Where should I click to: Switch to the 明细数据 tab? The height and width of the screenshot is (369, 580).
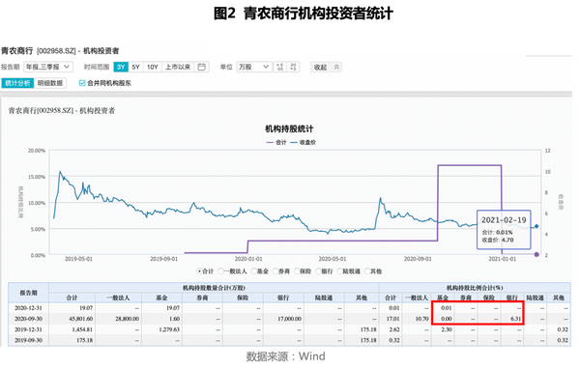coord(50,83)
